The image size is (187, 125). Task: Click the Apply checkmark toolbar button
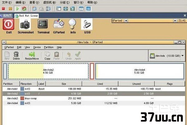click(78, 56)
